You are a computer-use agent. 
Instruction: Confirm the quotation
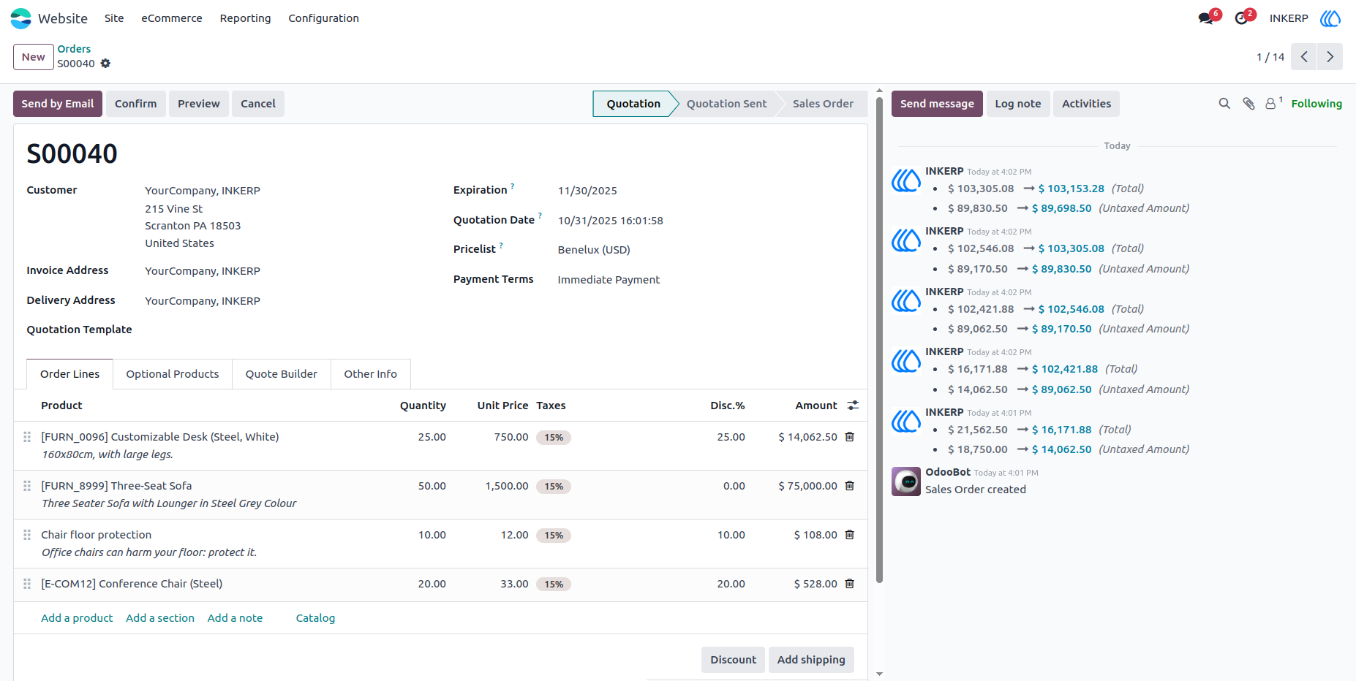click(x=136, y=104)
